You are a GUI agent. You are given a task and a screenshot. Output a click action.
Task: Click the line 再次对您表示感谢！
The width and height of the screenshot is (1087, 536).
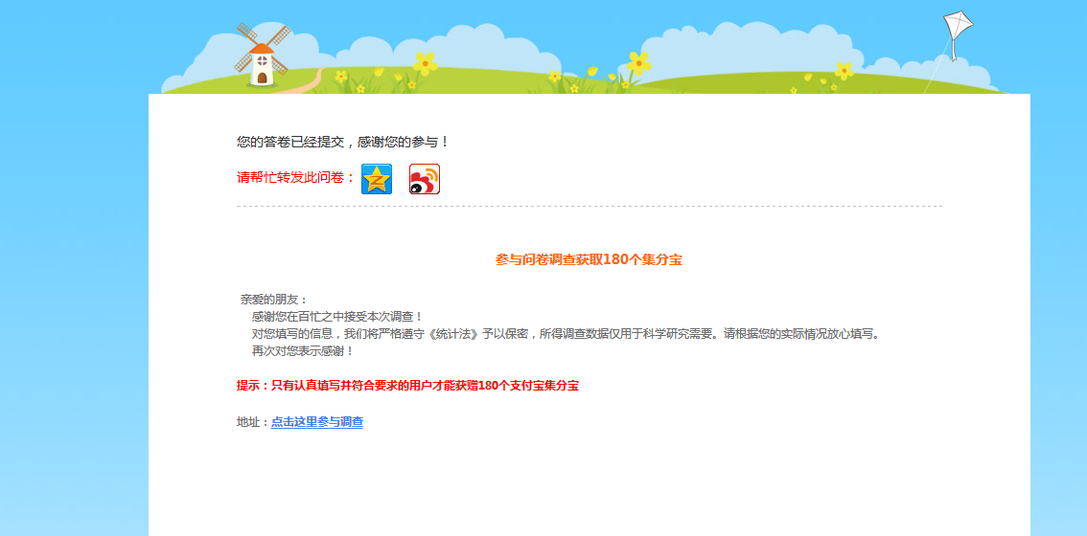click(x=303, y=351)
